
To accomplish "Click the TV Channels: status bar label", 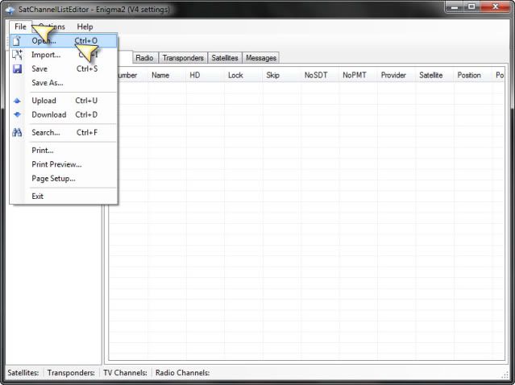I will coord(125,373).
